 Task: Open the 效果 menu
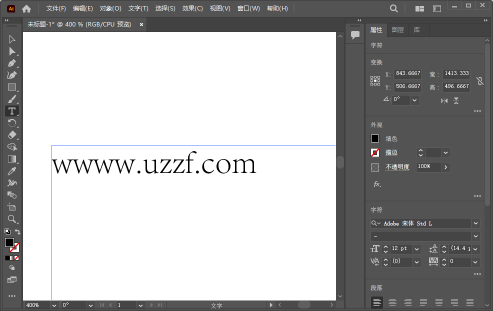192,8
